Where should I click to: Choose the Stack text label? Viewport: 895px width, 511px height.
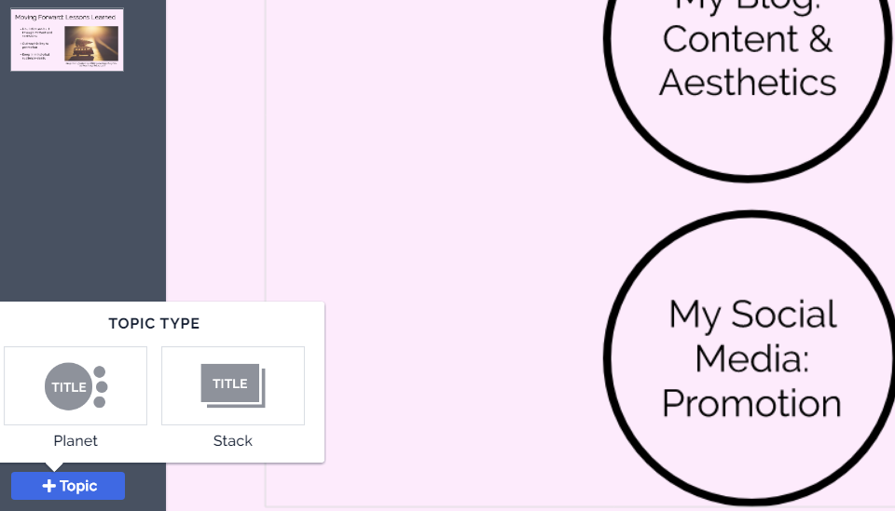233,441
